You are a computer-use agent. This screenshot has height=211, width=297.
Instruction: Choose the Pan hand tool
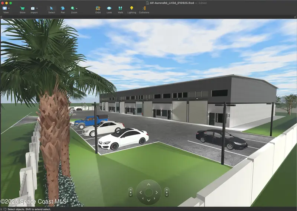tap(63, 8)
